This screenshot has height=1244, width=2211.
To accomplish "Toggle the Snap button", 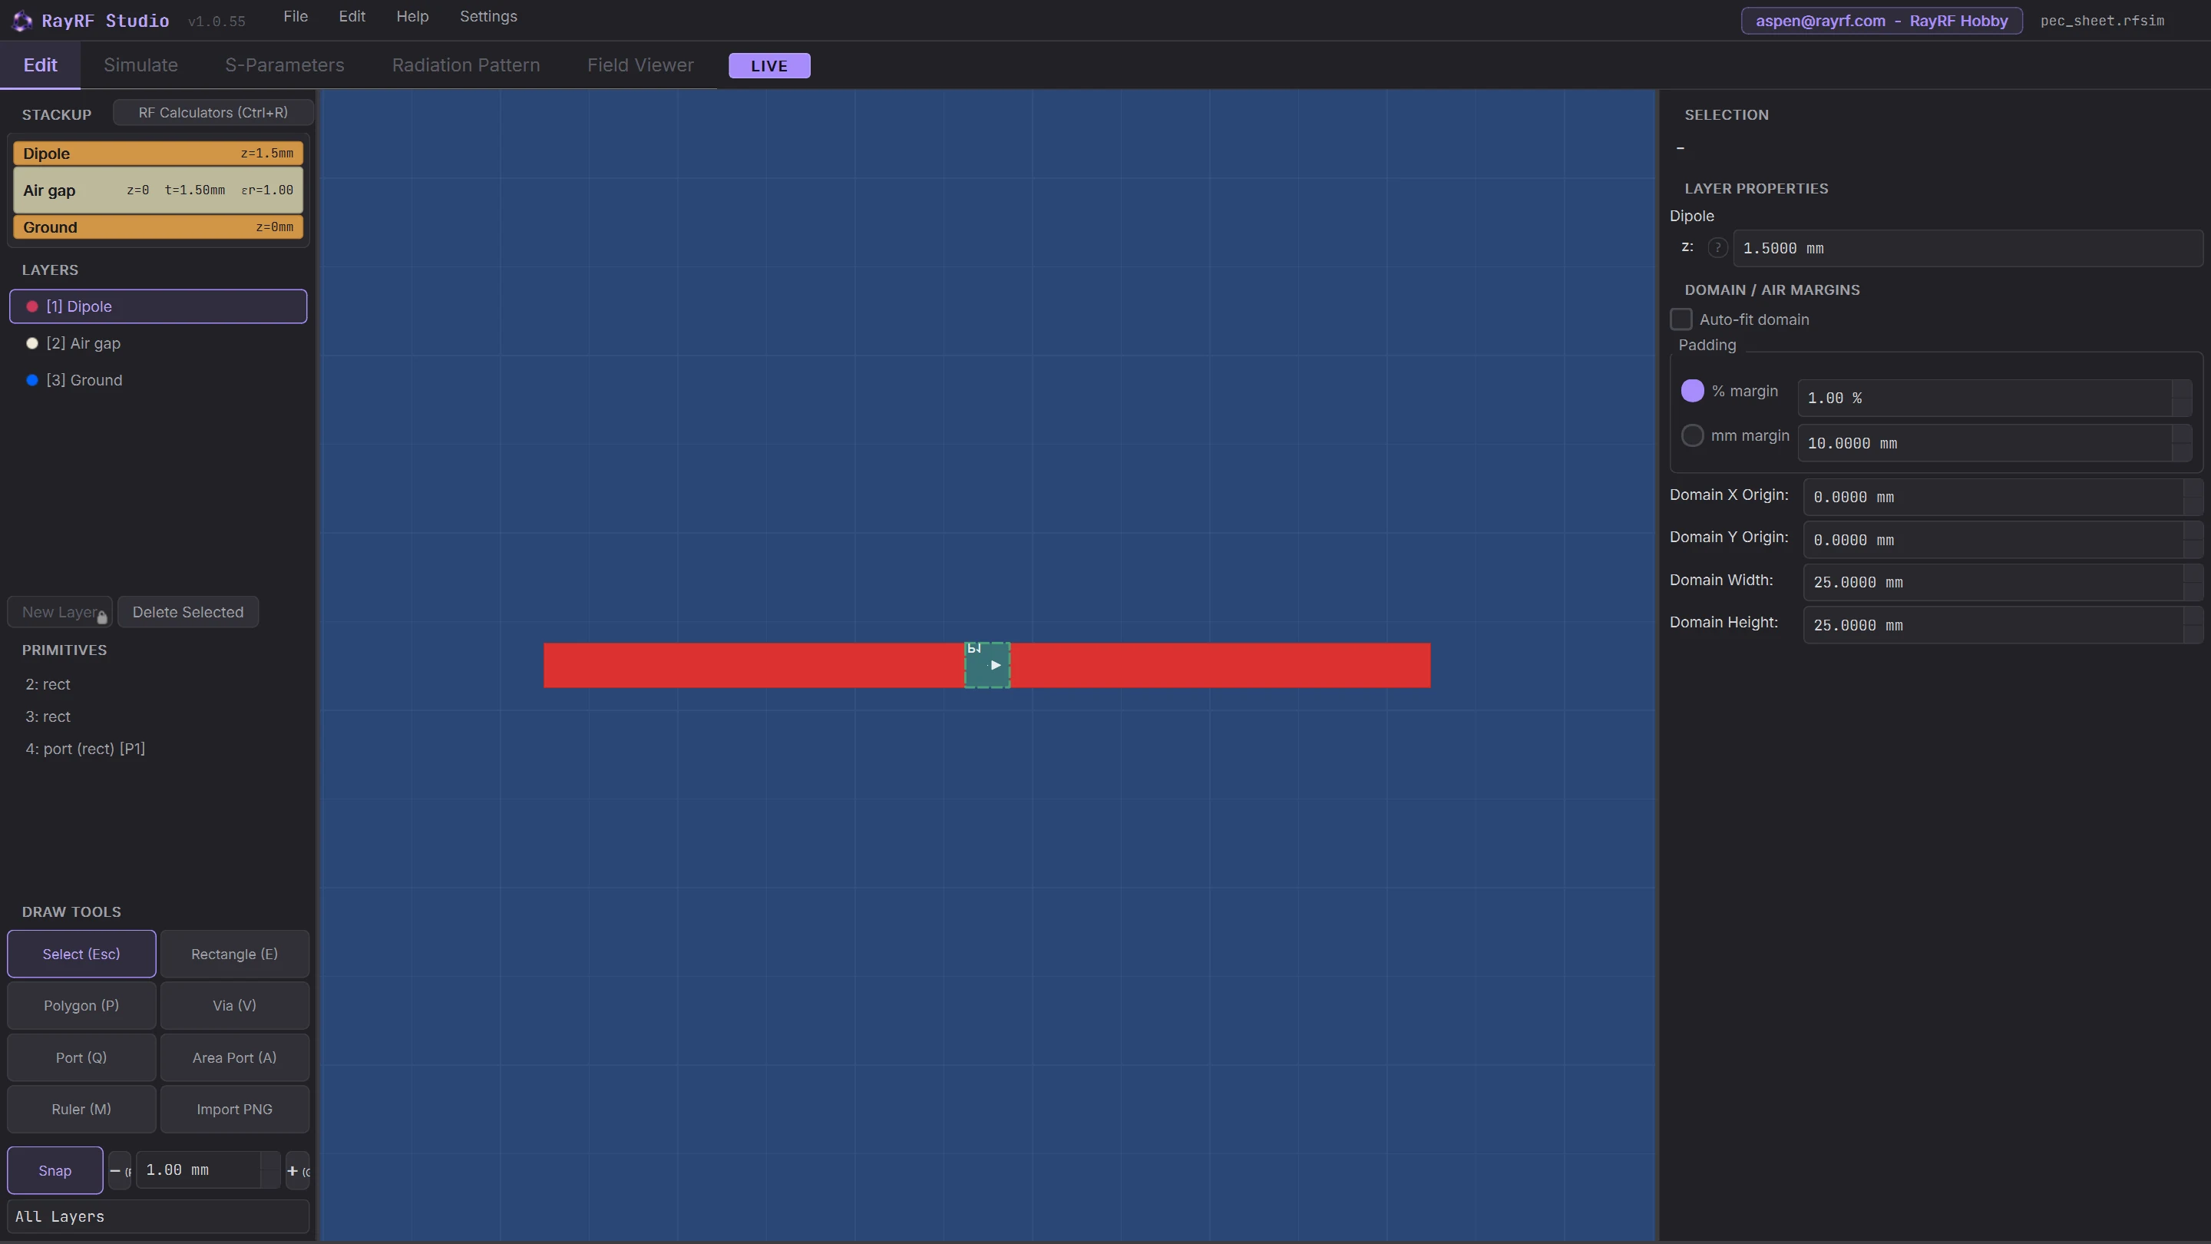I will pos(55,1171).
